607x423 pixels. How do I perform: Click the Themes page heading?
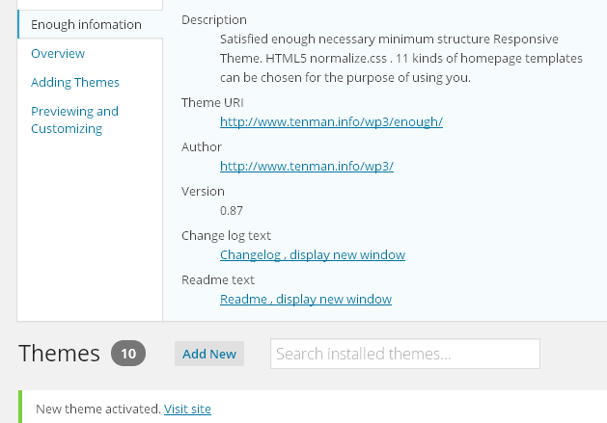(59, 353)
